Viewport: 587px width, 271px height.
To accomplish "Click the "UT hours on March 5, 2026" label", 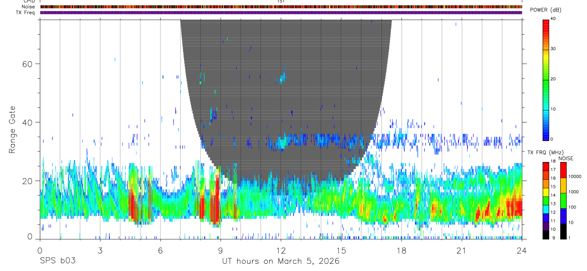I will click(281, 261).
